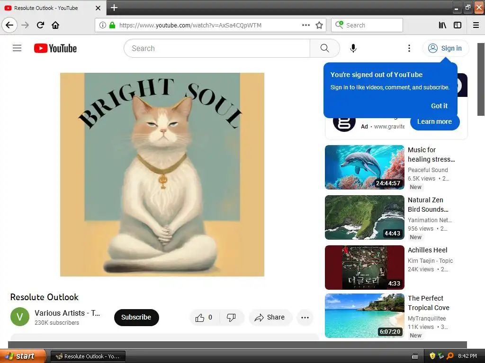The image size is (485, 363).
Task: Open the Various Artists channel name link
Action: pos(67,313)
